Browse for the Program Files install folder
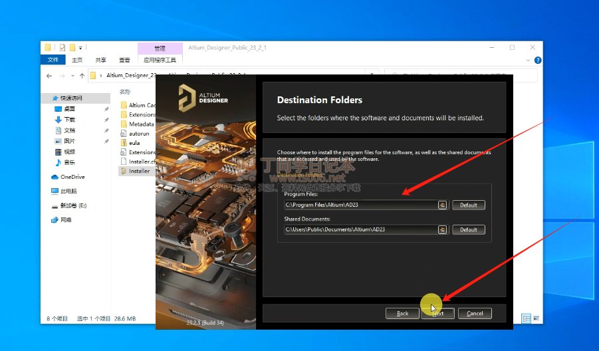Viewport: 599px width, 351px height. 442,205
